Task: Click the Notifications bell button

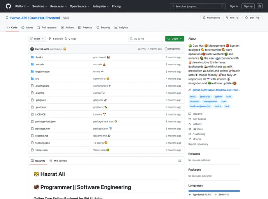Action: (212, 18)
